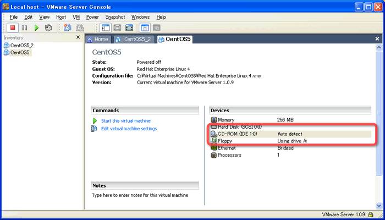Click the Processors count value 1
Viewport: 385px width, 220px height.
(x=278, y=155)
